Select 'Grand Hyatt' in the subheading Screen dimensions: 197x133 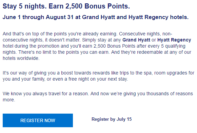tap(98, 17)
